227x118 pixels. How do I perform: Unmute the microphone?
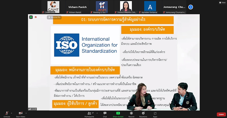point(7,114)
